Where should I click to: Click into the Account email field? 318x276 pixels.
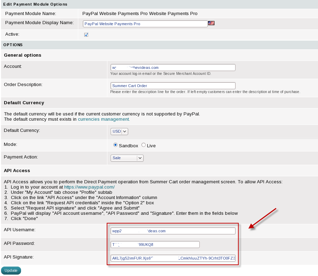pos(173,68)
